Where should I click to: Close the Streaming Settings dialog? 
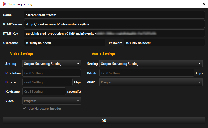coord(204,4)
